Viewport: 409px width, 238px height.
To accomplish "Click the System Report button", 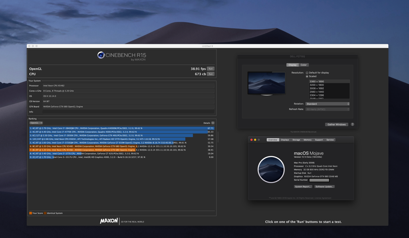I will click(303, 186).
